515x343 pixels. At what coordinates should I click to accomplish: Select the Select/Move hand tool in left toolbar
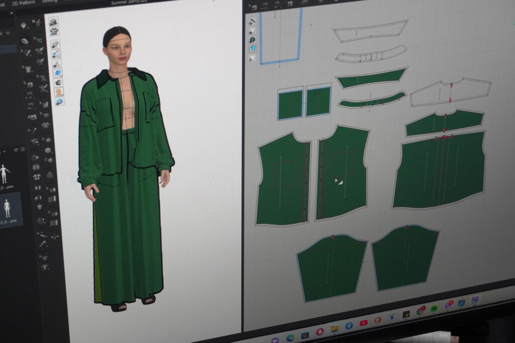25,41
